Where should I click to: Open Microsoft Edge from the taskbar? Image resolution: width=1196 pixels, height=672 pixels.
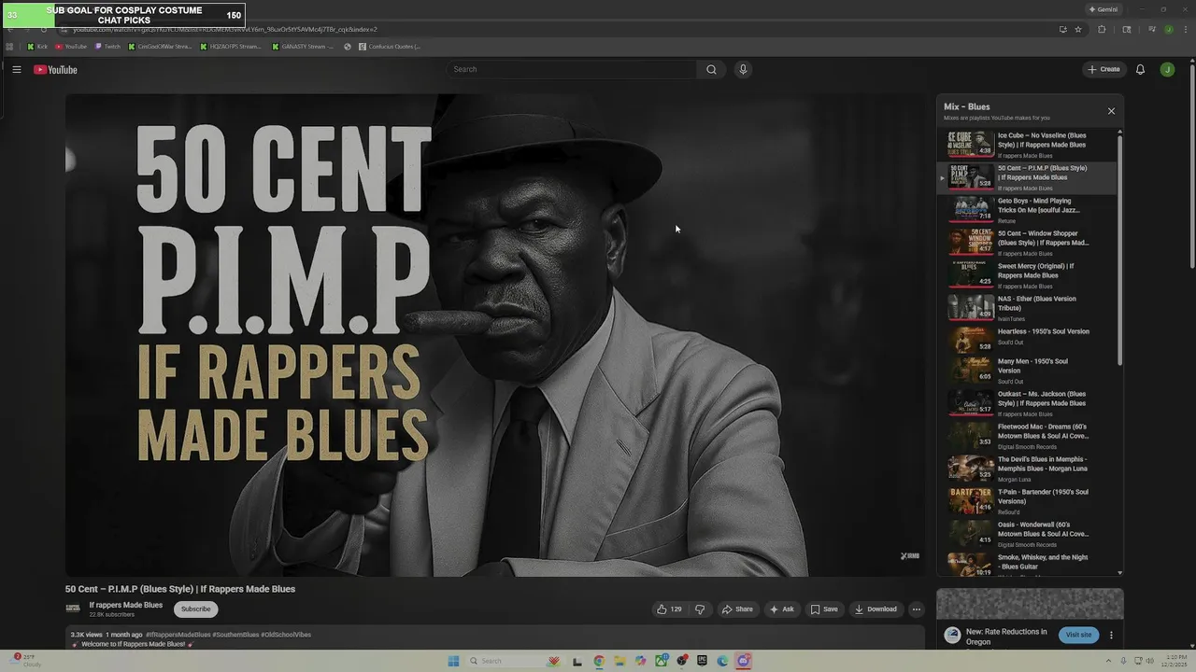pyautogui.click(x=723, y=661)
